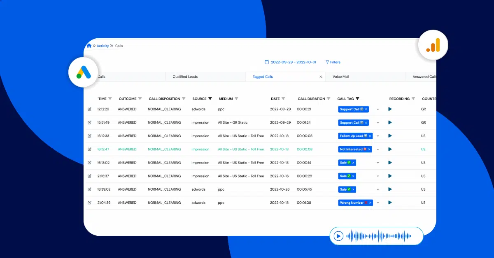The height and width of the screenshot is (258, 494).
Task: Open the SOURCE column filter
Action: [210, 99]
